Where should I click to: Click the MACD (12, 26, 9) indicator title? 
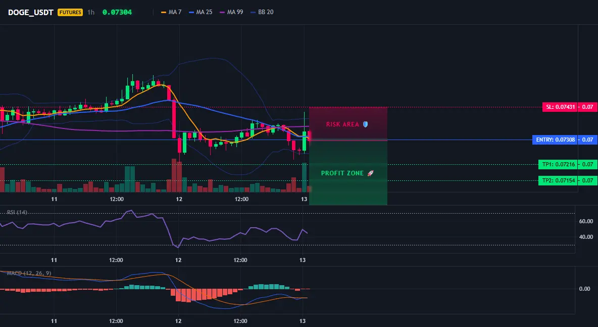click(29, 273)
